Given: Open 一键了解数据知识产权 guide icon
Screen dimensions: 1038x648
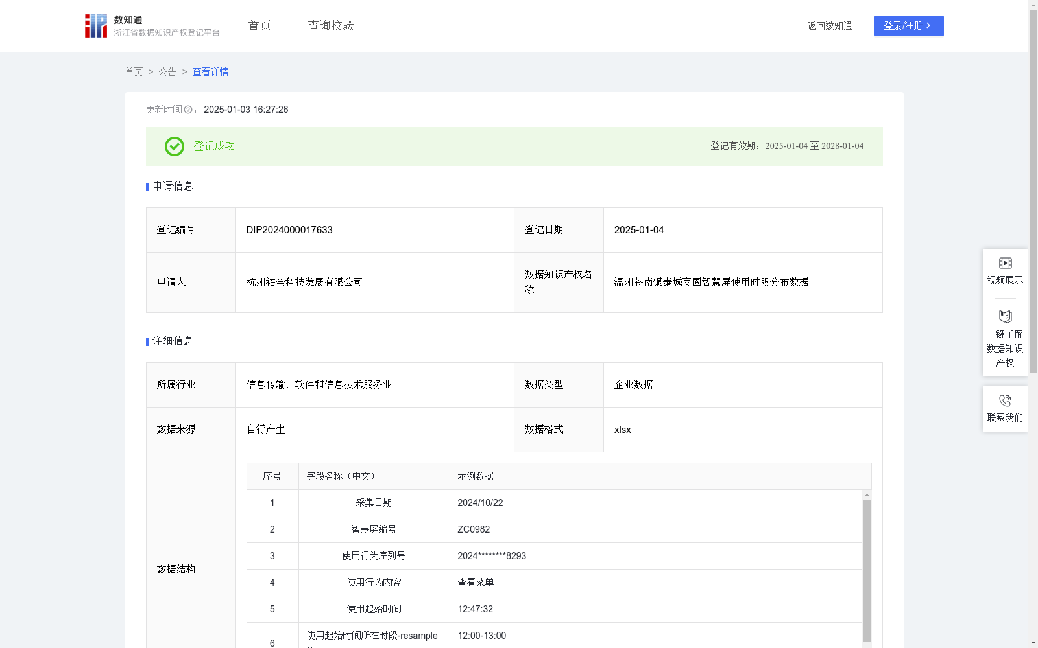Looking at the screenshot, I should (x=1005, y=317).
